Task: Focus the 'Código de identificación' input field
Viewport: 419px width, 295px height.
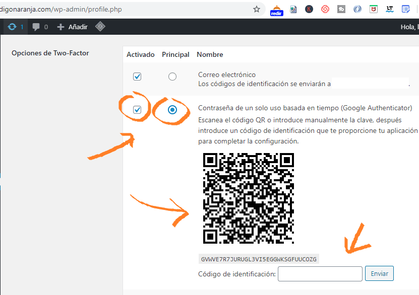Action: tap(320, 274)
